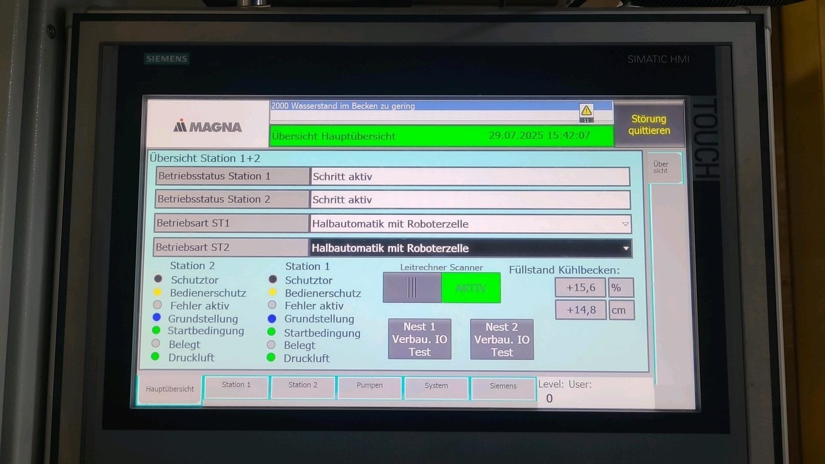Click Station 1 Startbedingung green indicator
825x464 pixels.
coord(271,332)
